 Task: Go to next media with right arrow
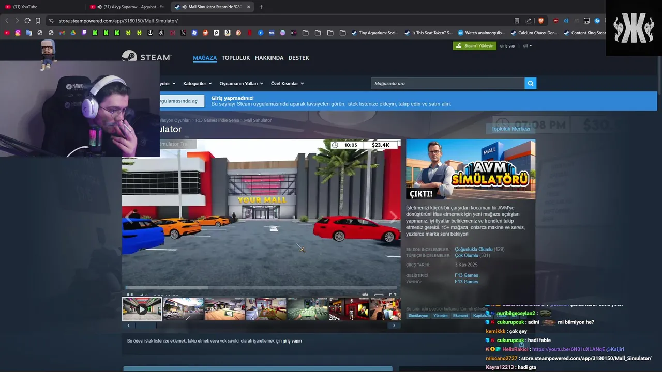coord(393,216)
